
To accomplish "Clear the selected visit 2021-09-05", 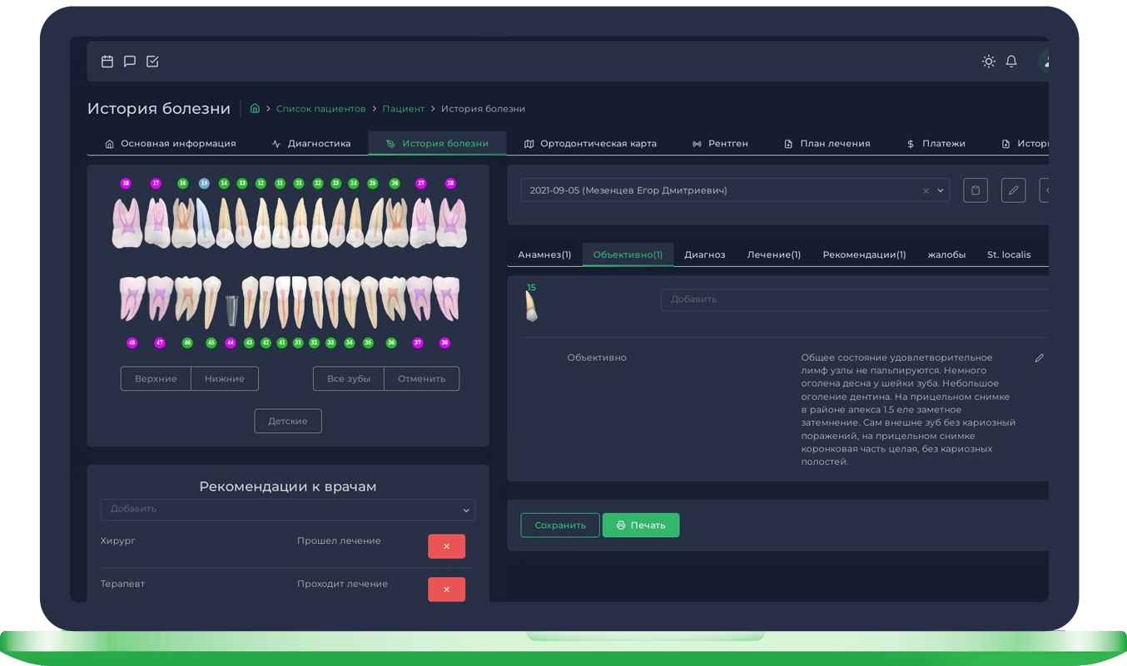I will click(x=926, y=191).
